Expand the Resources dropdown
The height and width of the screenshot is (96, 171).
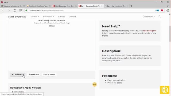49,17
